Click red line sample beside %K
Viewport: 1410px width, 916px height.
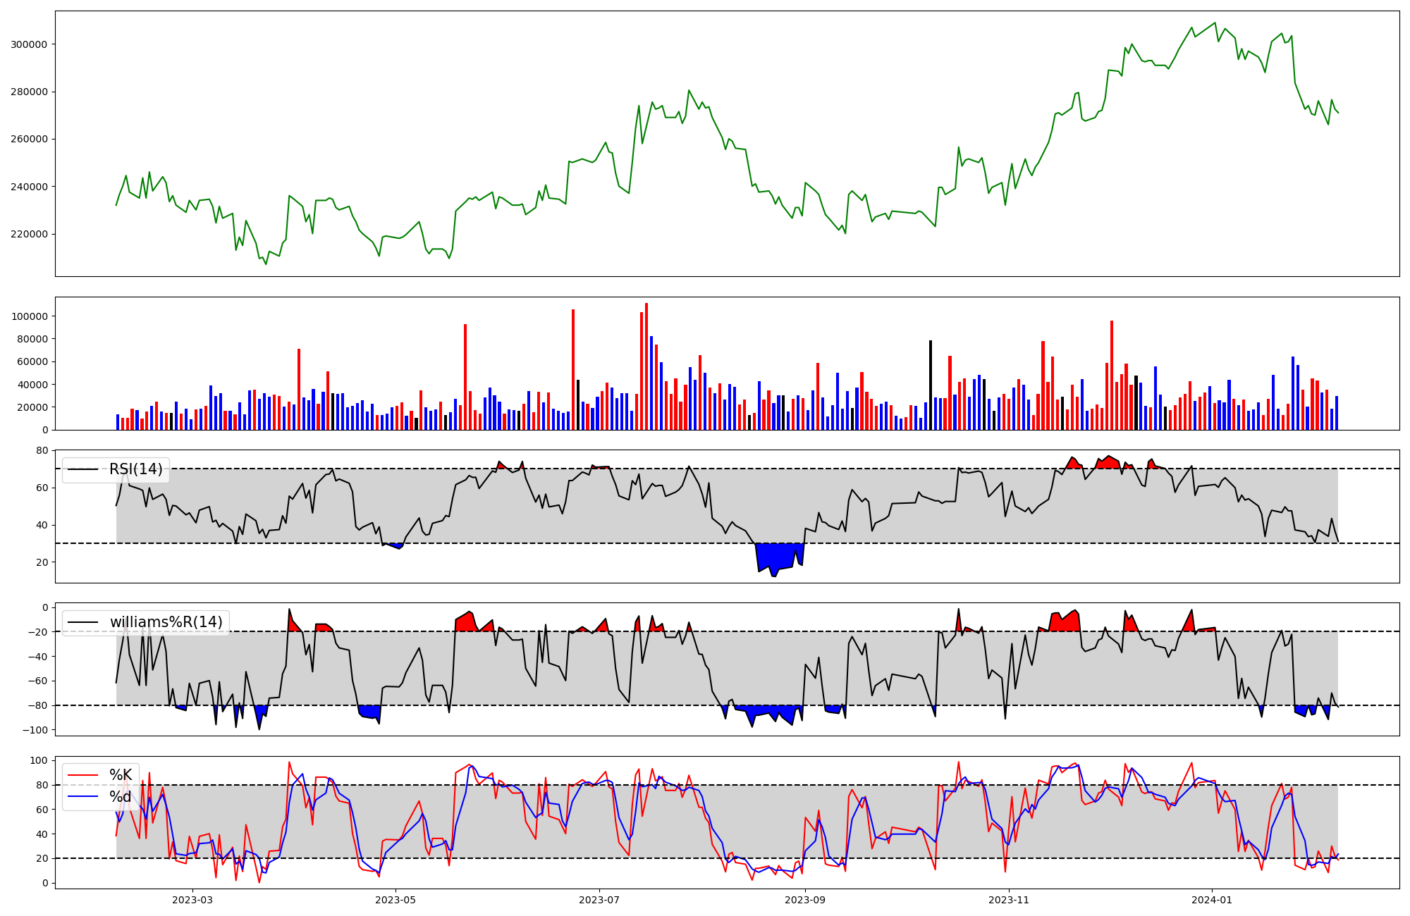(83, 775)
